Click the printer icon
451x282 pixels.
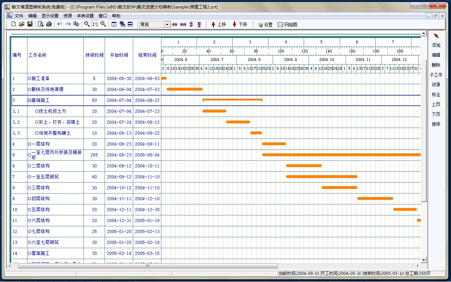click(x=49, y=24)
